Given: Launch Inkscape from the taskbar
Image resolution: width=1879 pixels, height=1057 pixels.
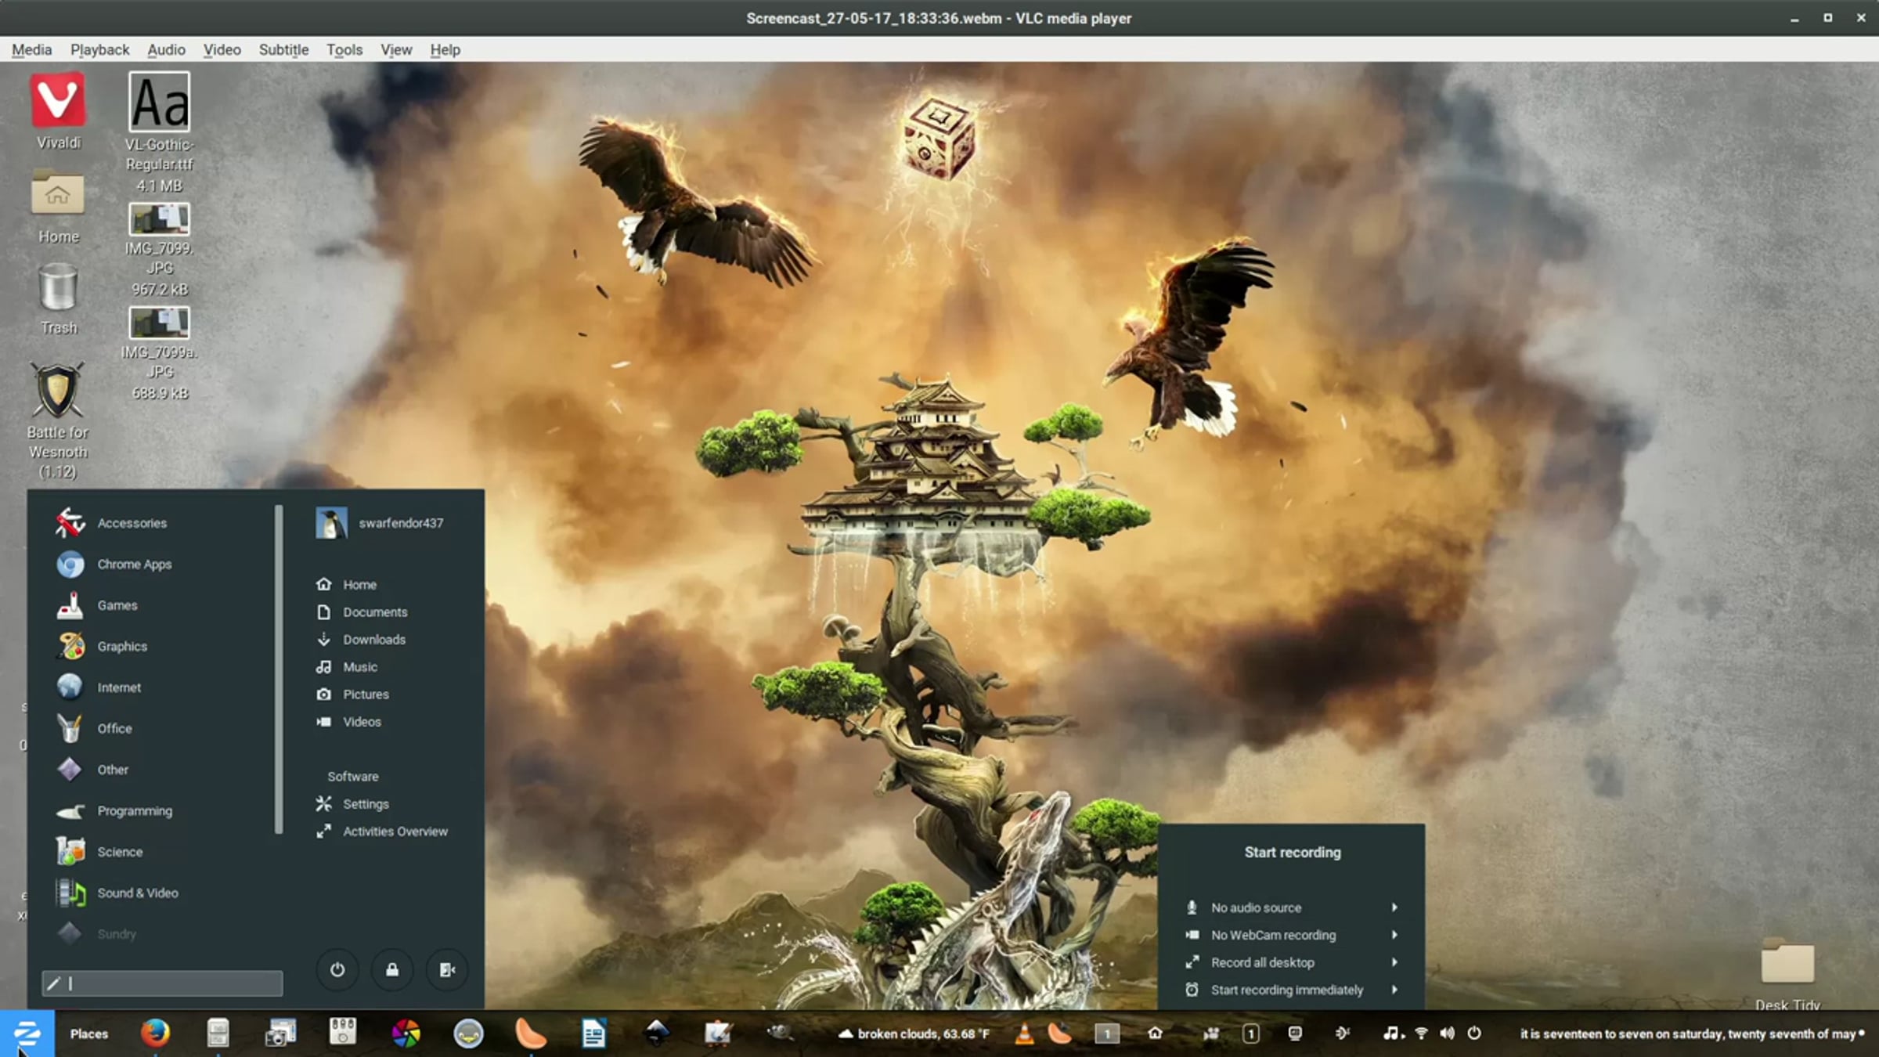Looking at the screenshot, I should (x=656, y=1034).
